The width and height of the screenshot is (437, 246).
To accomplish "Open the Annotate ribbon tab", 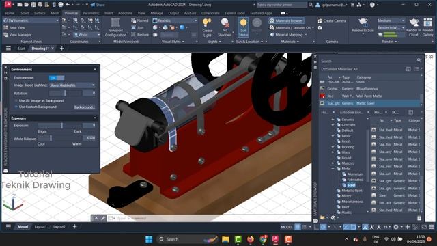I will tap(125, 13).
